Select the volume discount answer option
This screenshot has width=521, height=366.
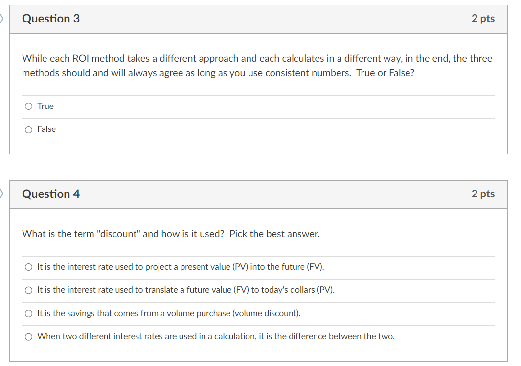(28, 313)
